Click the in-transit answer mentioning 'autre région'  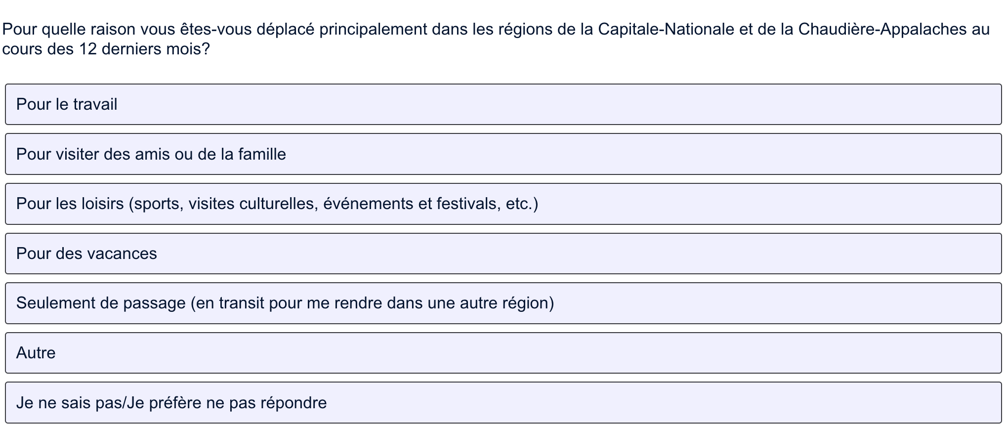click(x=503, y=303)
